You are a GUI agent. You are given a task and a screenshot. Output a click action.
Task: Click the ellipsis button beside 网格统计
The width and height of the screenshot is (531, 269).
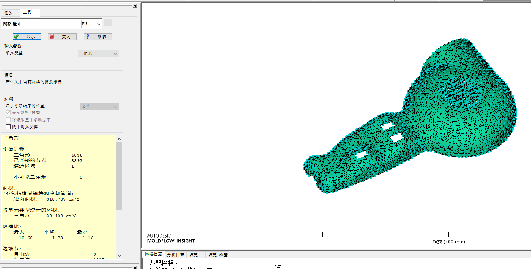(x=108, y=23)
